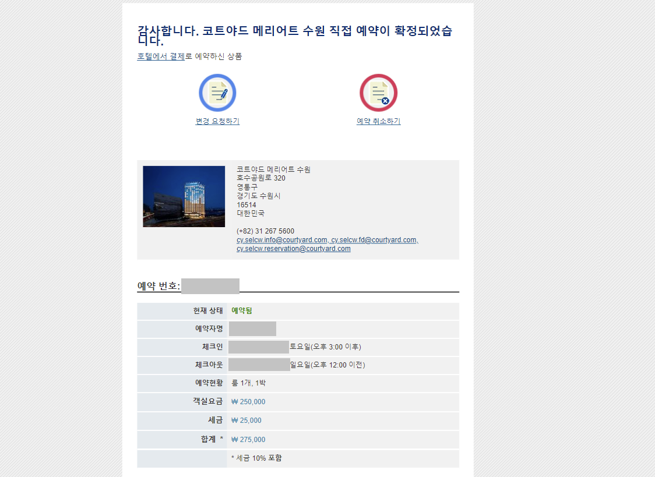Click the red cancel reservation document icon
Screen dimensions: 655x477
tap(378, 93)
